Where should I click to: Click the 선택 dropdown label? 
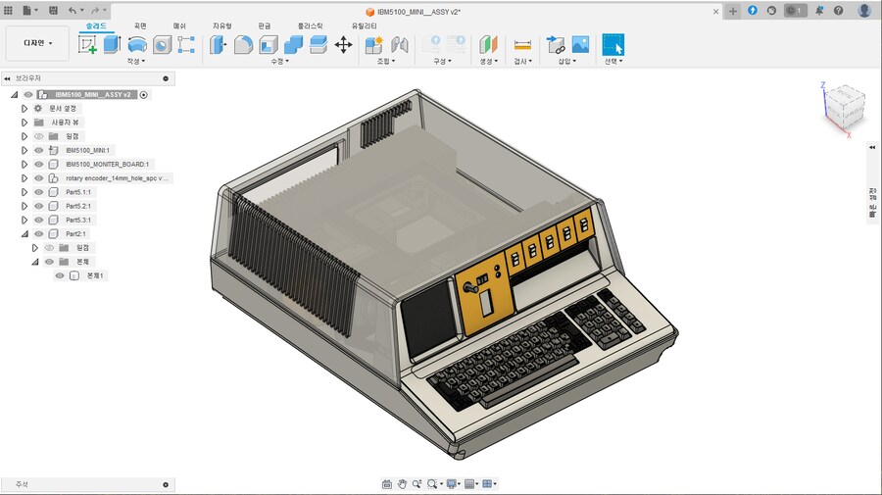[x=612, y=61]
